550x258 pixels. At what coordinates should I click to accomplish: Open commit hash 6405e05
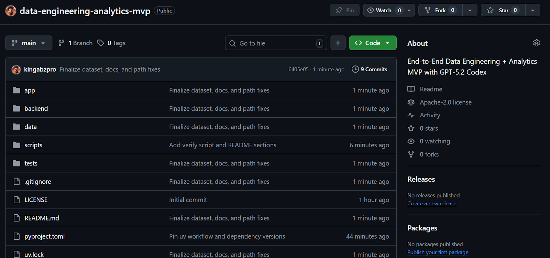[298, 69]
